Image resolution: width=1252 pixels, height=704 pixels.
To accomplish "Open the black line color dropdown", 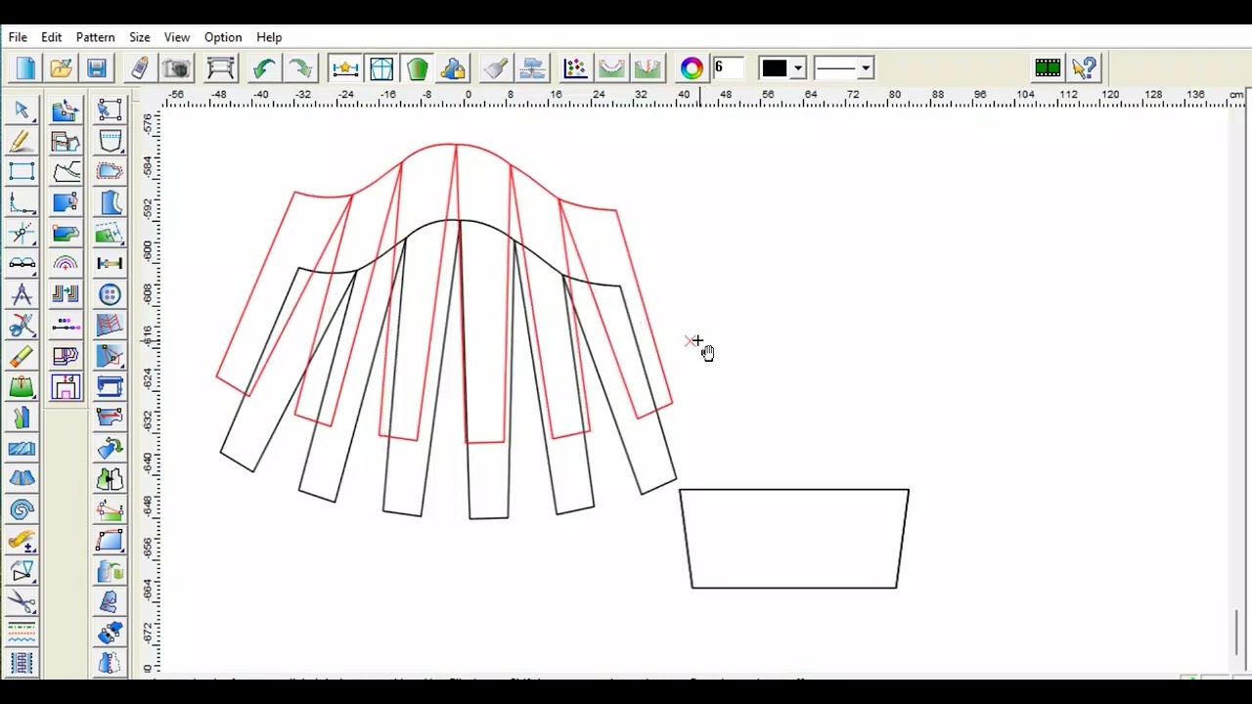I will (798, 68).
